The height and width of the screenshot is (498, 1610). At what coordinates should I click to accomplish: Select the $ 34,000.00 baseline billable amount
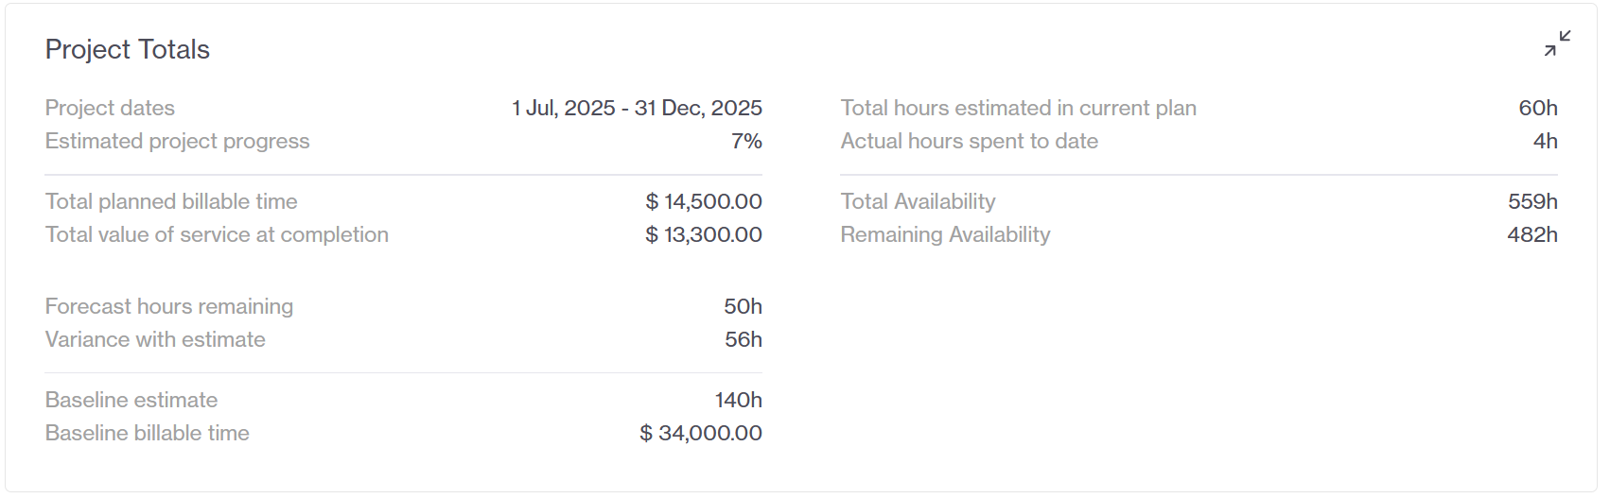701,433
